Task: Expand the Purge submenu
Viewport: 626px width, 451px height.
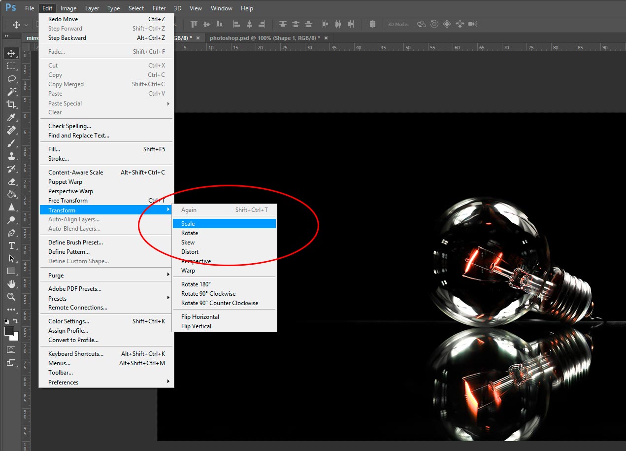Action: 106,275
